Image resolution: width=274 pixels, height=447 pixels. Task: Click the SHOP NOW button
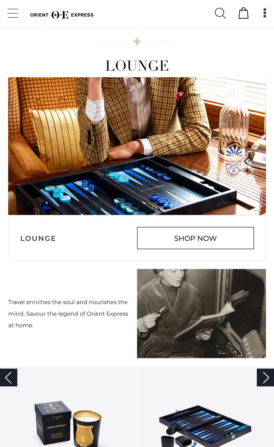point(196,238)
